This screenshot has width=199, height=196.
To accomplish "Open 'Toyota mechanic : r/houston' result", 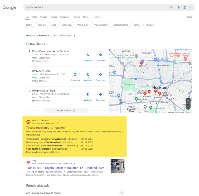I will [x=45, y=128].
